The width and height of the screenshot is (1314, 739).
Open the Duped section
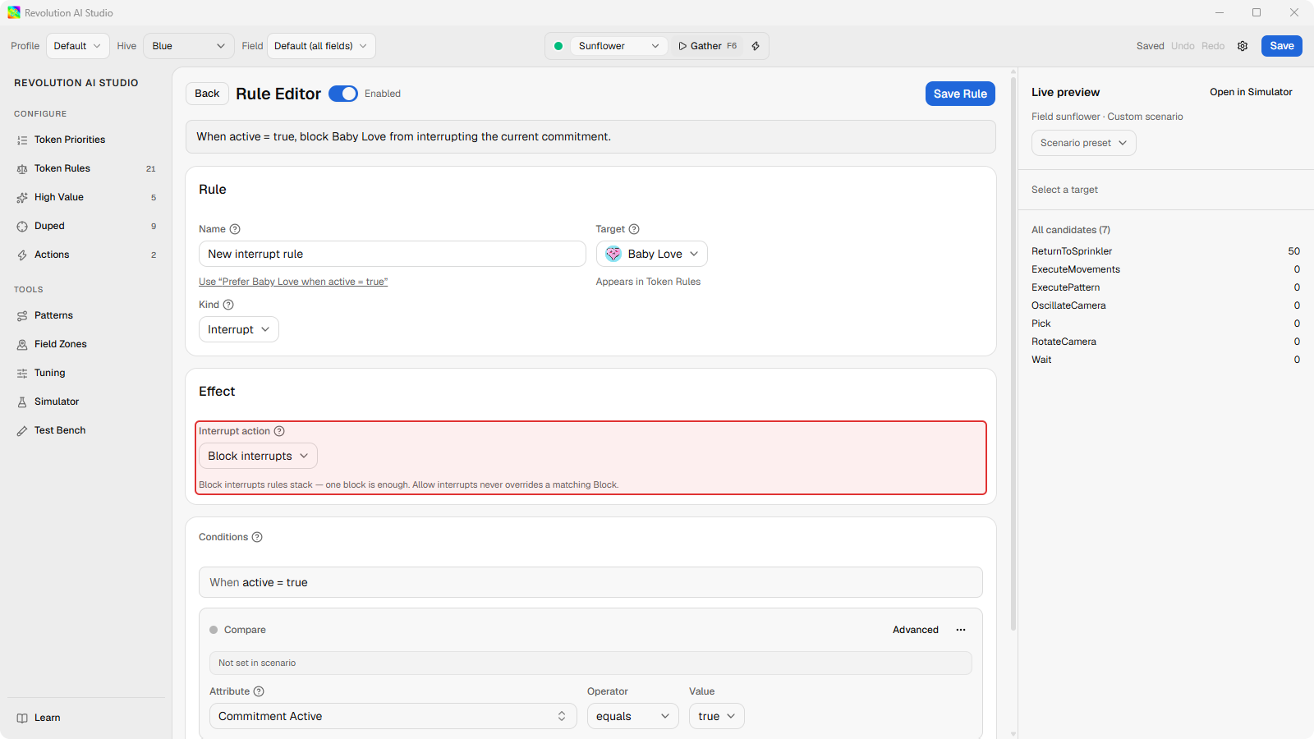86,226
